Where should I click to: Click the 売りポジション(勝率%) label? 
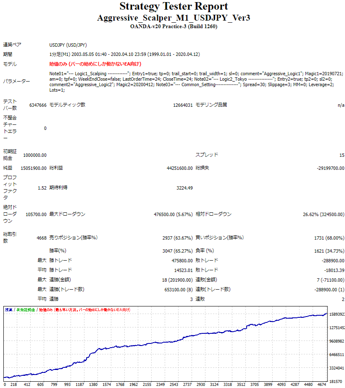pos(74,238)
